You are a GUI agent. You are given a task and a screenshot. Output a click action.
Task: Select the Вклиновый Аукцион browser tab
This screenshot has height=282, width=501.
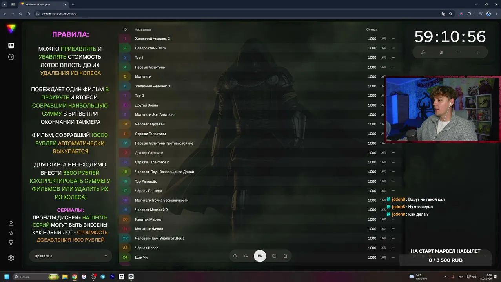43,4
